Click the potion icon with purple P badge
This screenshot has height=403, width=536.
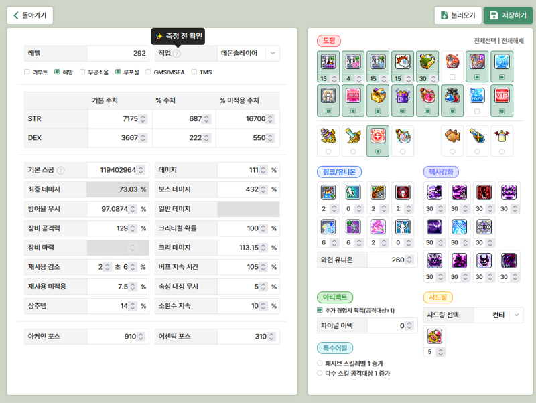point(477,62)
